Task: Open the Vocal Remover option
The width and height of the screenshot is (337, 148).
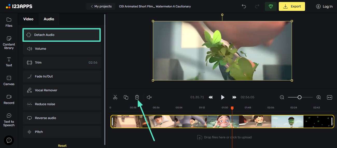Action: coord(62,90)
